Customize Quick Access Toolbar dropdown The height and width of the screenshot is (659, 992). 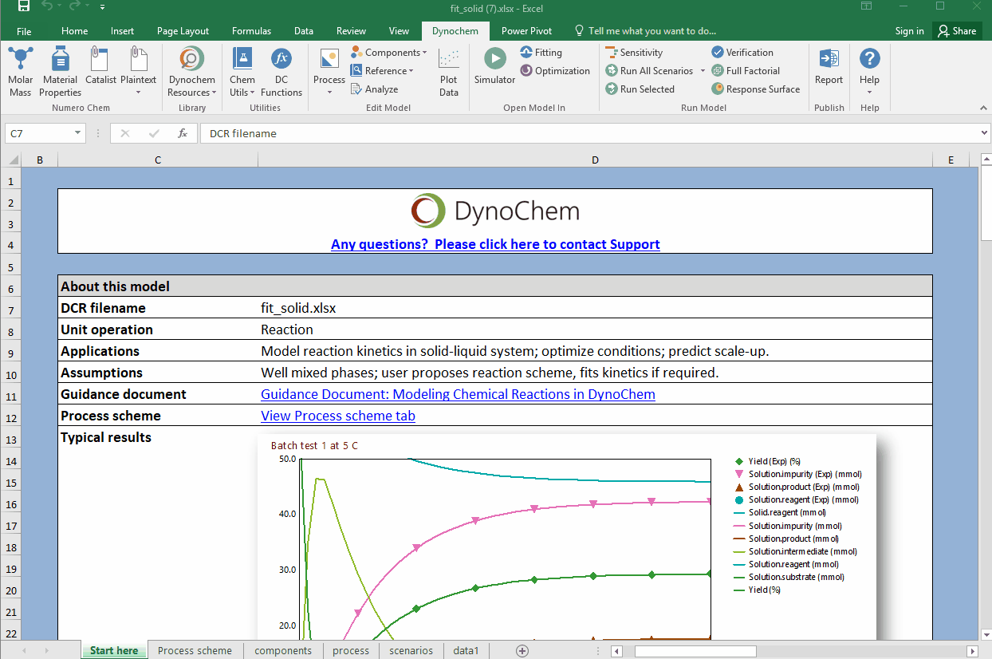(x=103, y=7)
